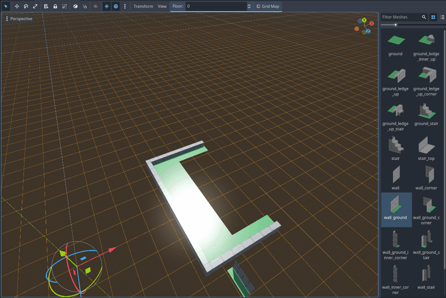Click the negative Z dot on view gizmo
446x298 pixels.
(x=360, y=21)
